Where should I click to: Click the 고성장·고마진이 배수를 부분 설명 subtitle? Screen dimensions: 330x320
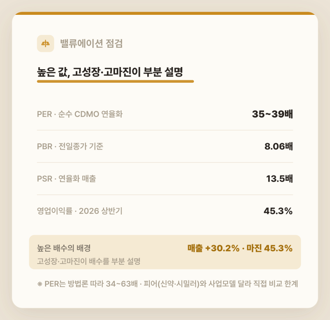coord(89,261)
